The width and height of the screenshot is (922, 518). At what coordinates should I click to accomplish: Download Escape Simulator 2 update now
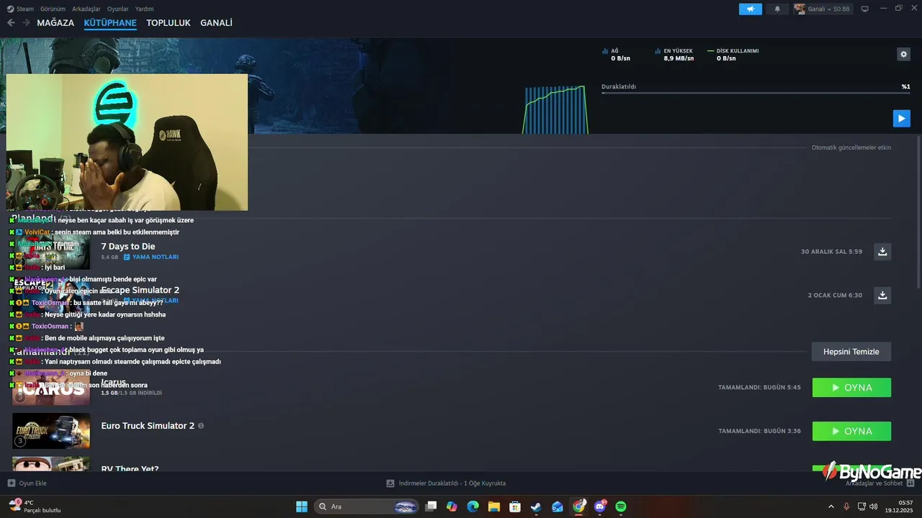tap(882, 295)
